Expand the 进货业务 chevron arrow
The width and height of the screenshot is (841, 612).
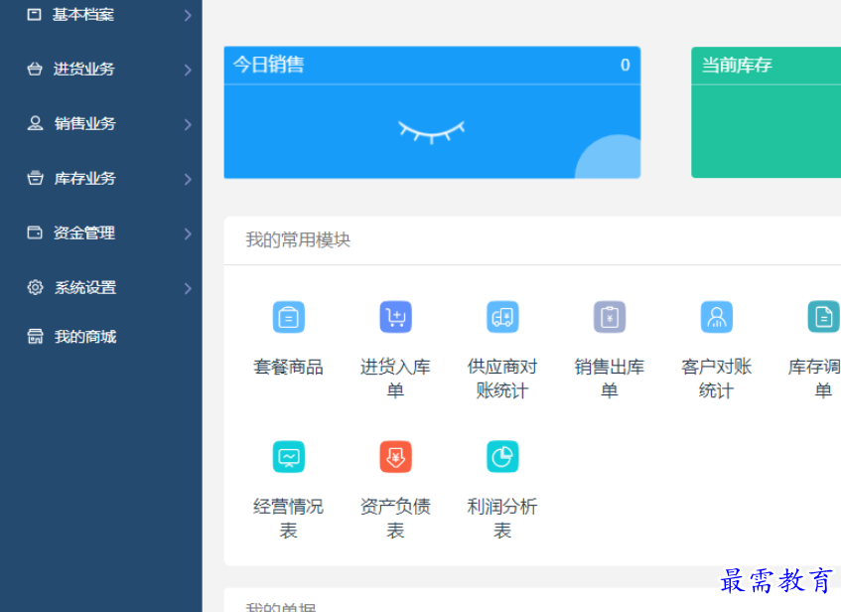pos(188,70)
